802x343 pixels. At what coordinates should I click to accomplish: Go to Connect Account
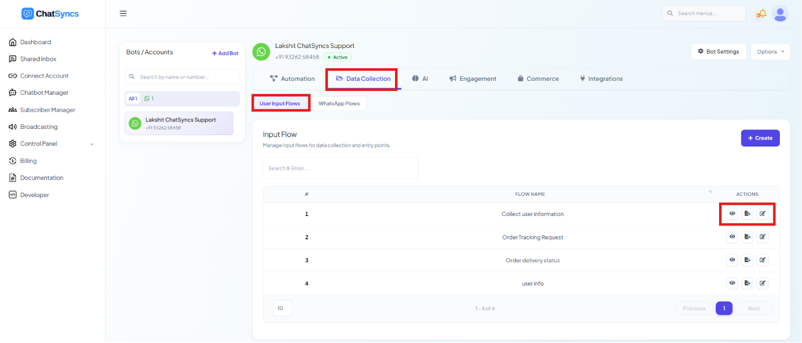point(44,76)
